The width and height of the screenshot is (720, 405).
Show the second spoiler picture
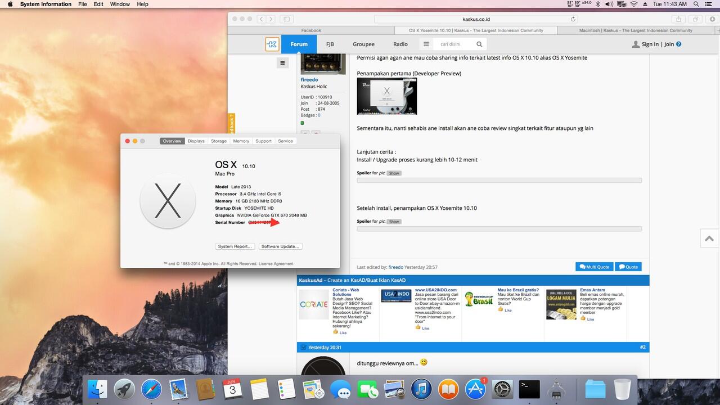pos(394,222)
